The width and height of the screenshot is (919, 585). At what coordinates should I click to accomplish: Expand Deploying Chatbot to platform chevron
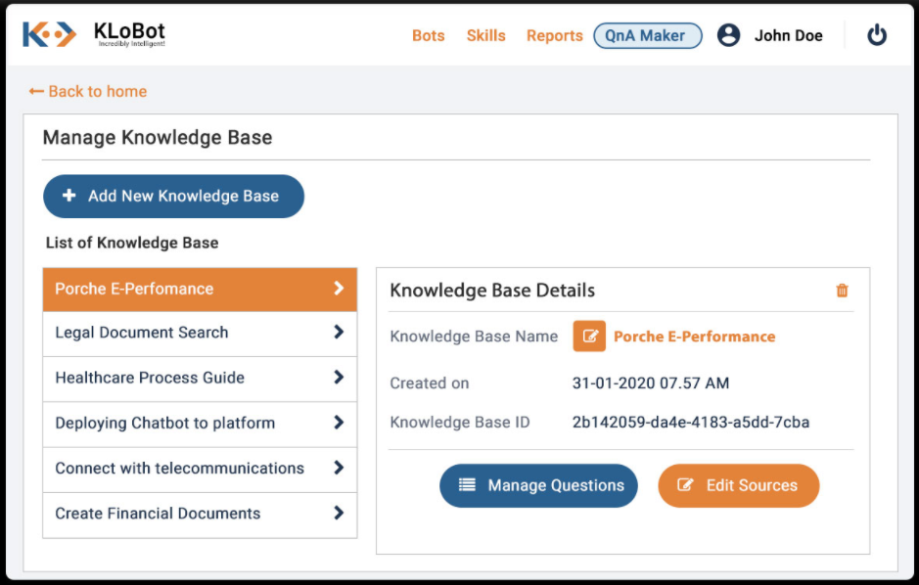(339, 423)
